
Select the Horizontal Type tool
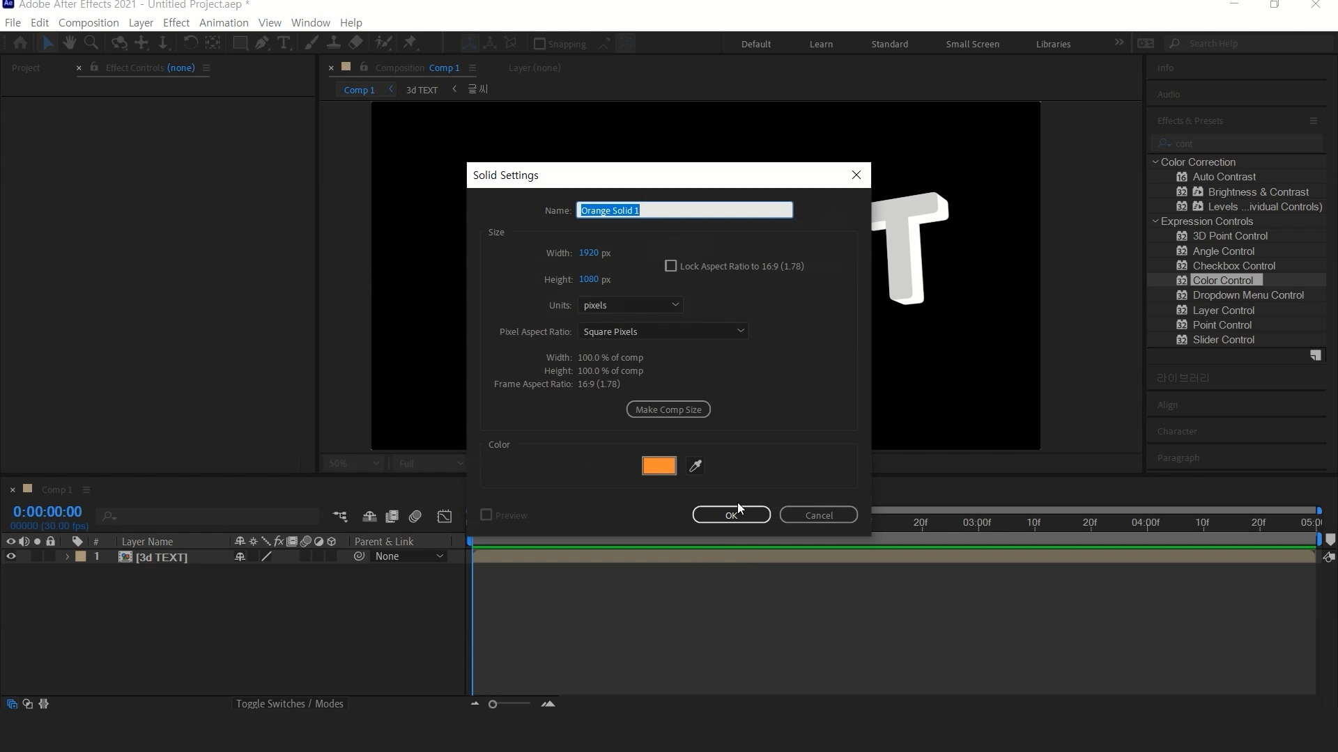point(284,43)
